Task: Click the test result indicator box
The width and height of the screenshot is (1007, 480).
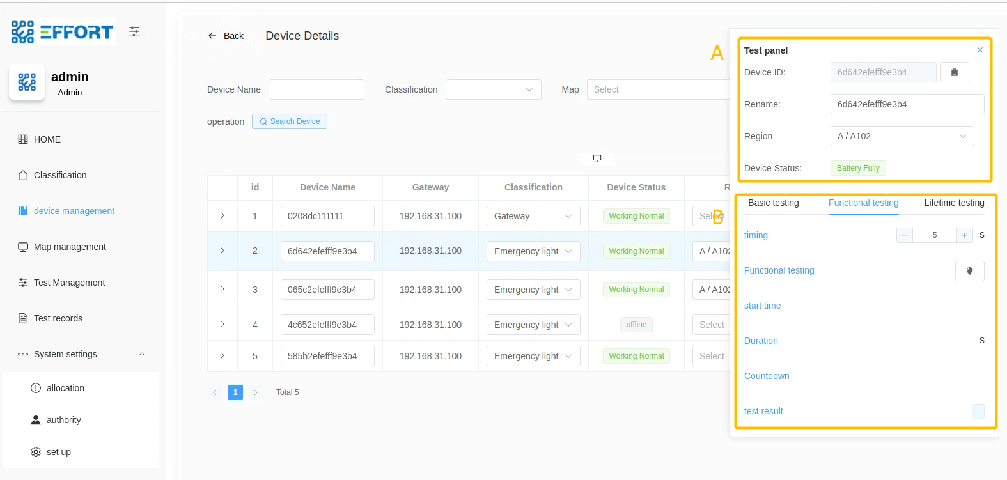Action: pos(978,411)
